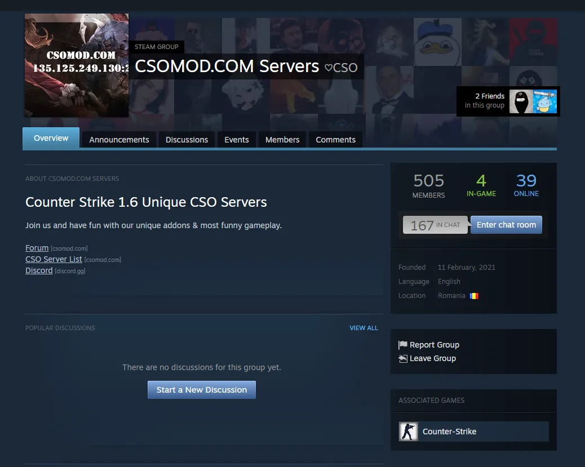Viewport: 585px width, 467px height.
Task: Select the Leave Group link text
Action: tap(433, 358)
